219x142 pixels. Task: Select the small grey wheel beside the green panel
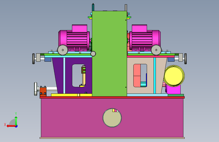coord(93,54)
